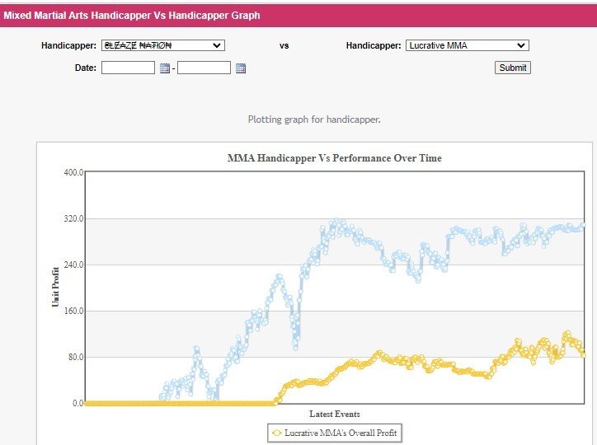Focus the end date input field
597x445 pixels.
(x=204, y=68)
